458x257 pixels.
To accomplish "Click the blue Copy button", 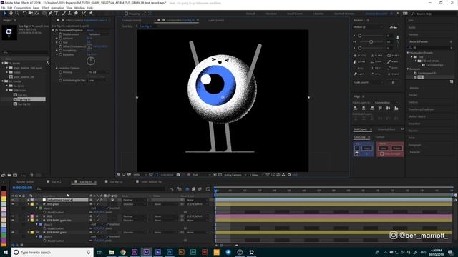I will (366, 148).
